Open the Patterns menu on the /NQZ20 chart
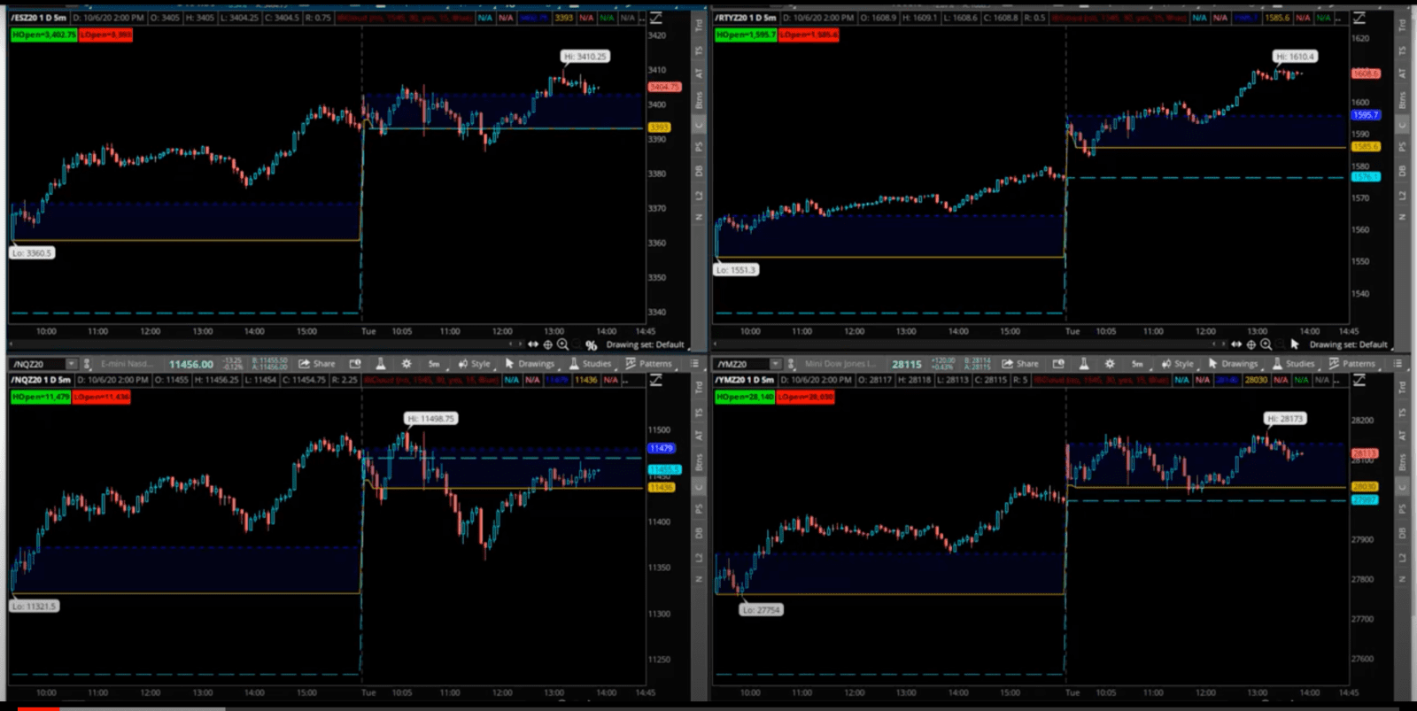This screenshot has height=711, width=1417. click(648, 364)
